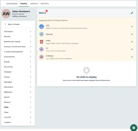Expand Objectives via its chevron arrow
This screenshot has height=131, width=138.
pyautogui.click(x=31, y=92)
